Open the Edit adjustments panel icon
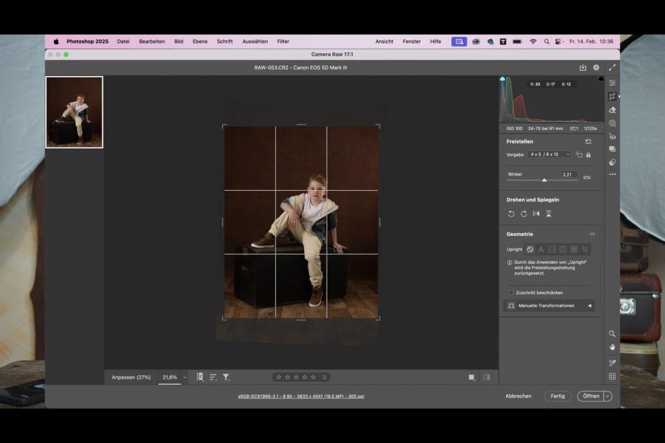Screen dimensions: 665x443 pyautogui.click(x=612, y=83)
